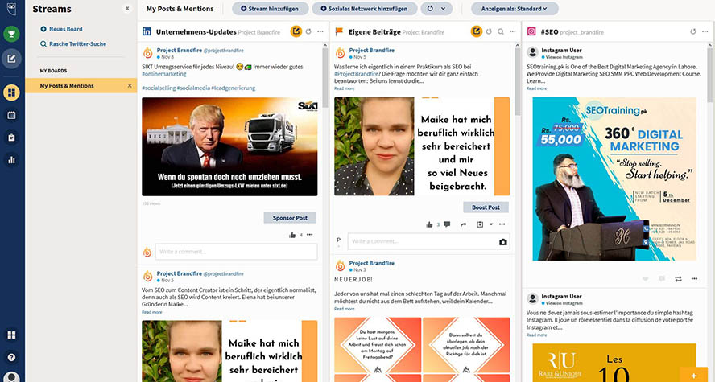715x382 pixels.
Task: Refresh the Unternehmens-Updates stream
Action: [308, 31]
